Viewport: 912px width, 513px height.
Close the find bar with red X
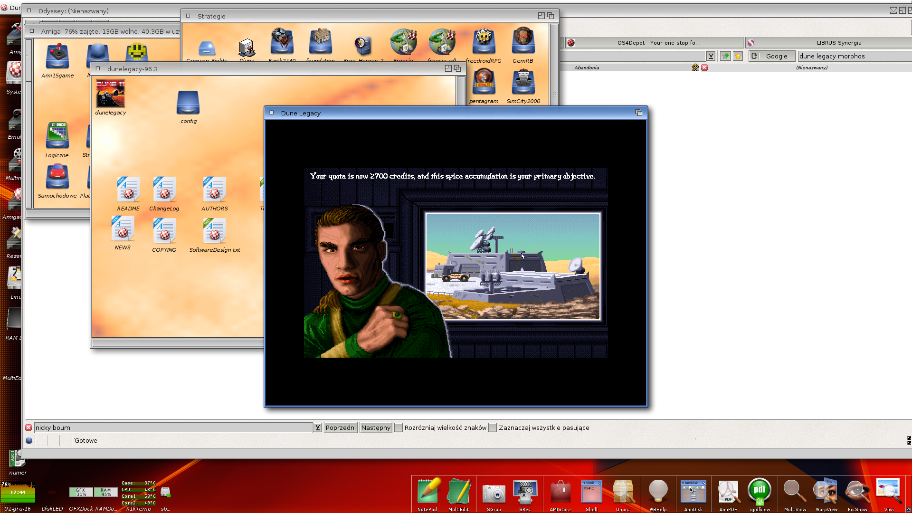click(x=28, y=427)
